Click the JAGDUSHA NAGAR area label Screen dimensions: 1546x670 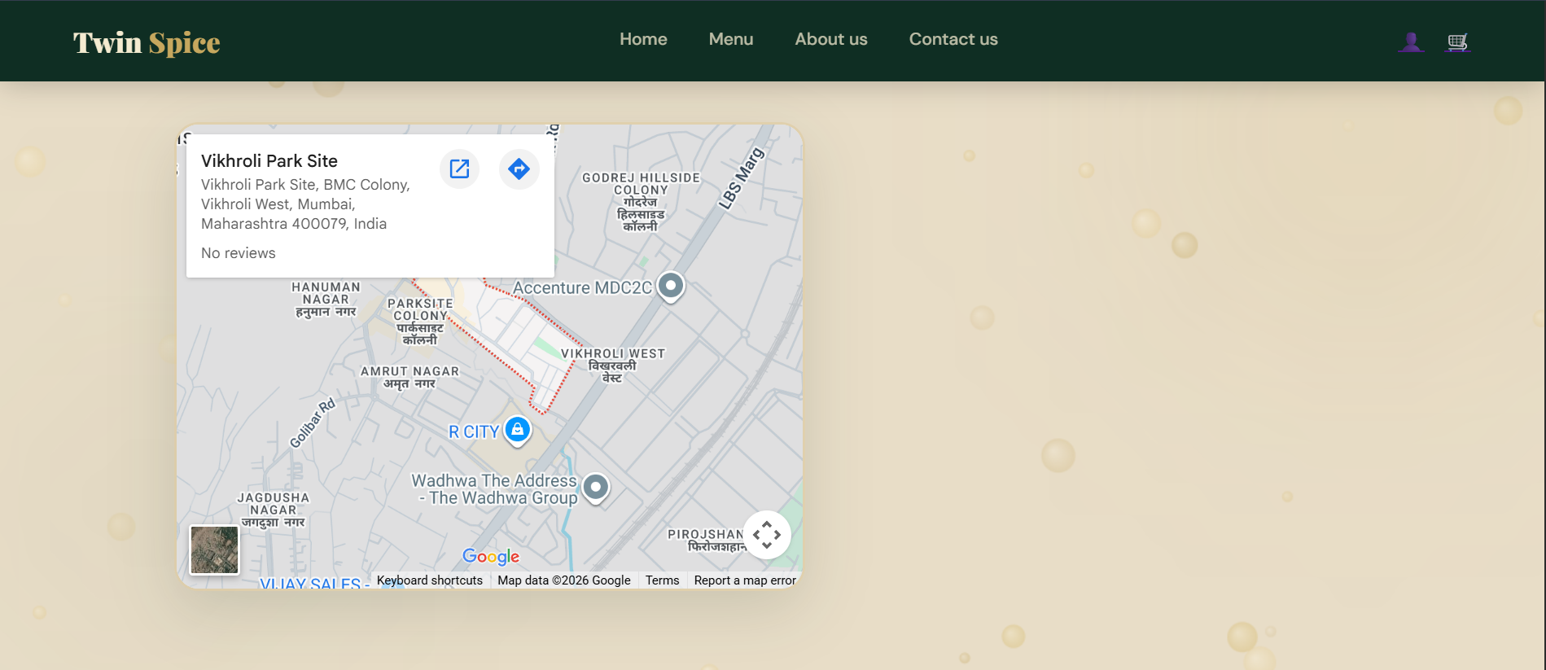(274, 510)
